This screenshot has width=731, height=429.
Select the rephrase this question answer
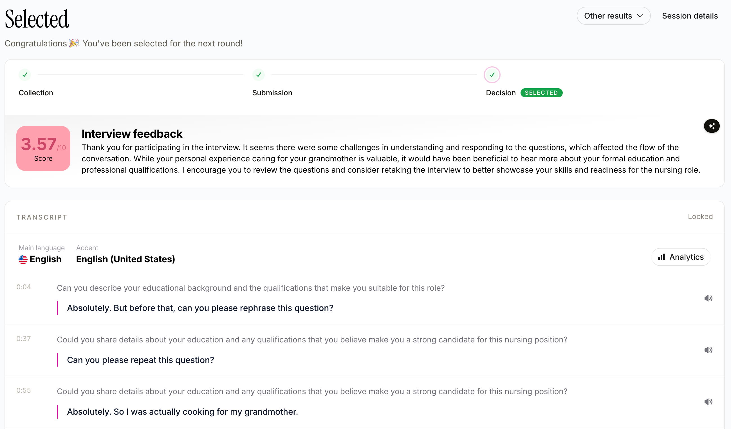click(x=200, y=308)
